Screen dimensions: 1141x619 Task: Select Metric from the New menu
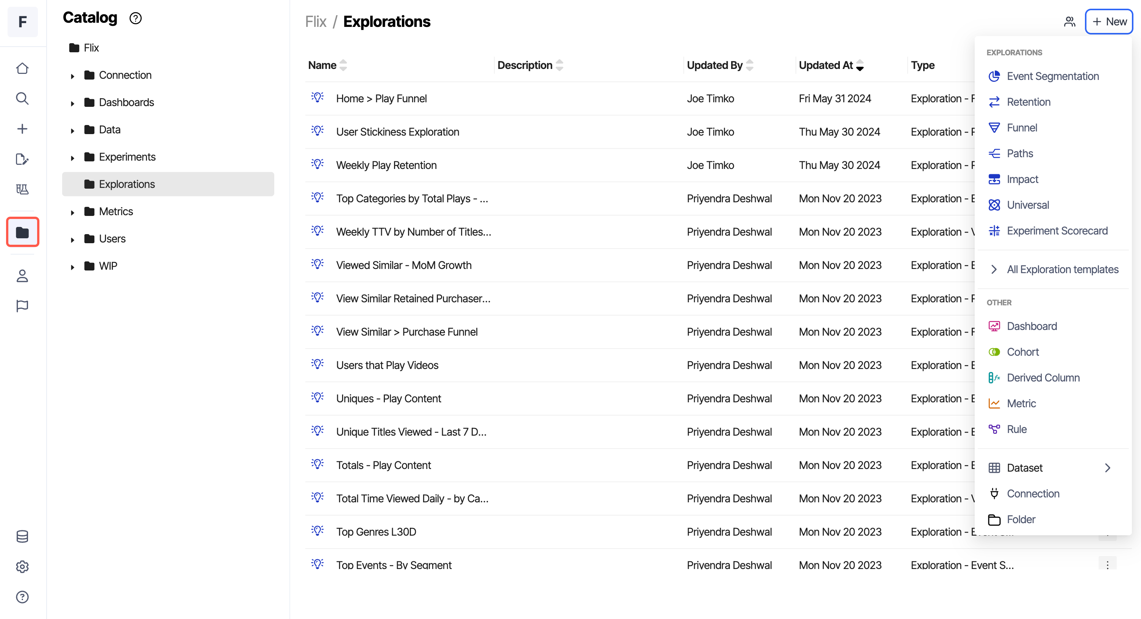pos(1052,403)
